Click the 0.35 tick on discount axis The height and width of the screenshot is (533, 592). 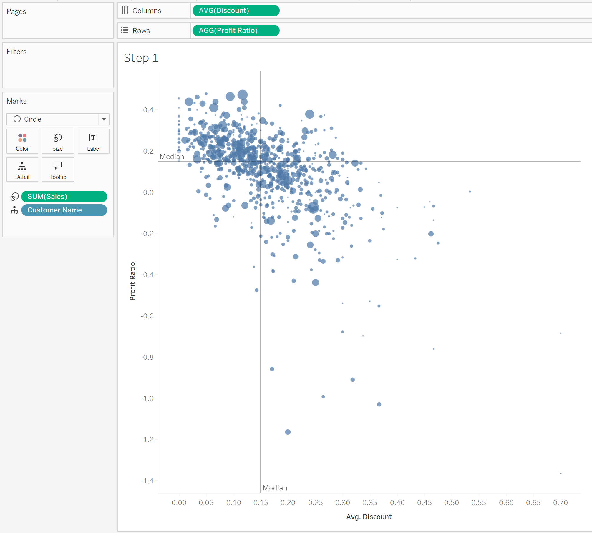point(370,503)
